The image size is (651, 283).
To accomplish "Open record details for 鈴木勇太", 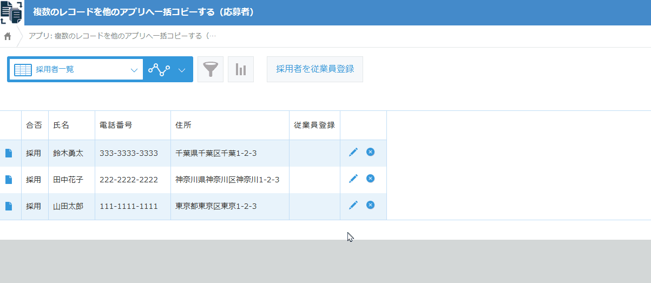I will (9, 153).
